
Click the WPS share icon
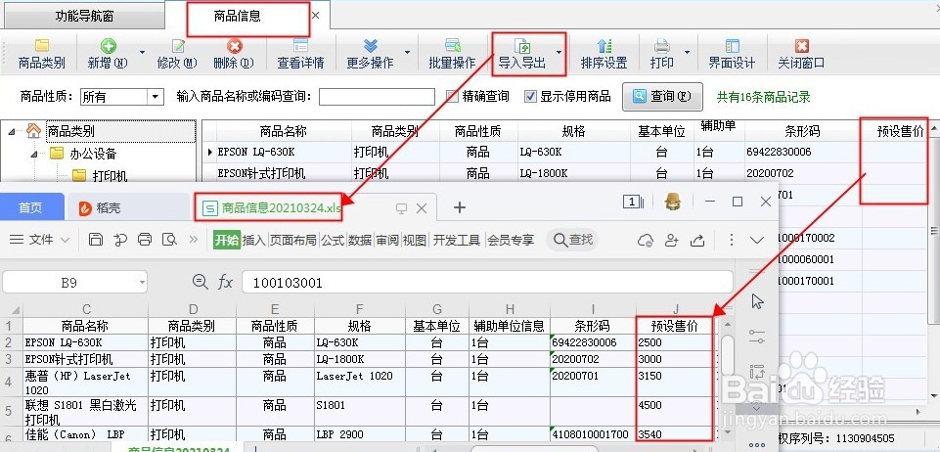tap(697, 241)
